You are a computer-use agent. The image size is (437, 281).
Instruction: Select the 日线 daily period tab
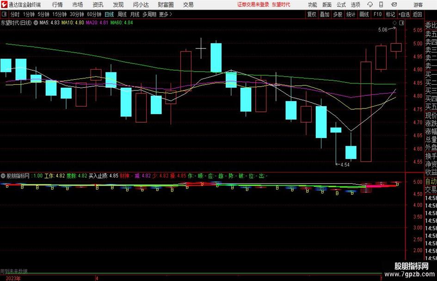[x=109, y=14]
